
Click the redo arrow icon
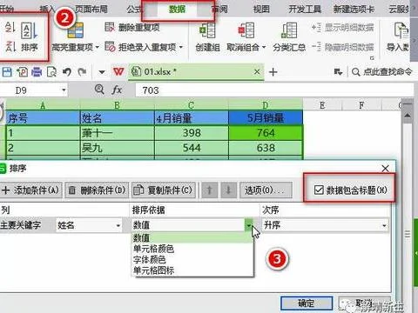coord(82,71)
